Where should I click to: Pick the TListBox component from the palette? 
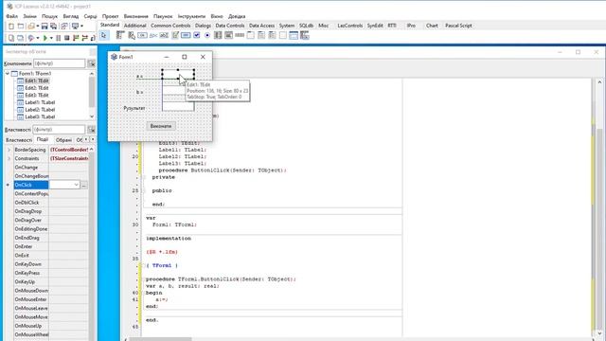pos(218,35)
